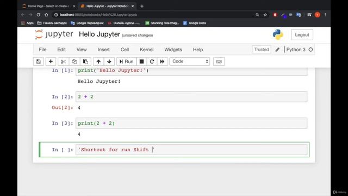Screen dimensions: 348x196
Task: Close the Hello Jupyter browser tab
Action: click(x=133, y=6)
